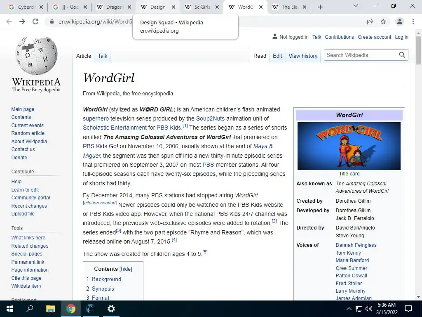Open taskbar search magnifier
The height and width of the screenshot is (317, 422).
point(30,309)
